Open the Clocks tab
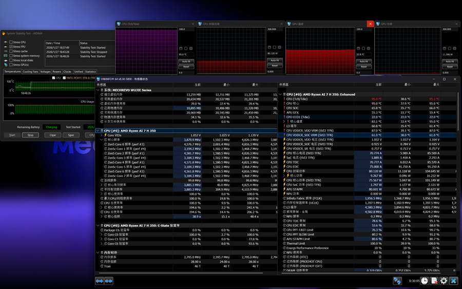The width and height of the screenshot is (462, 289). [67, 71]
